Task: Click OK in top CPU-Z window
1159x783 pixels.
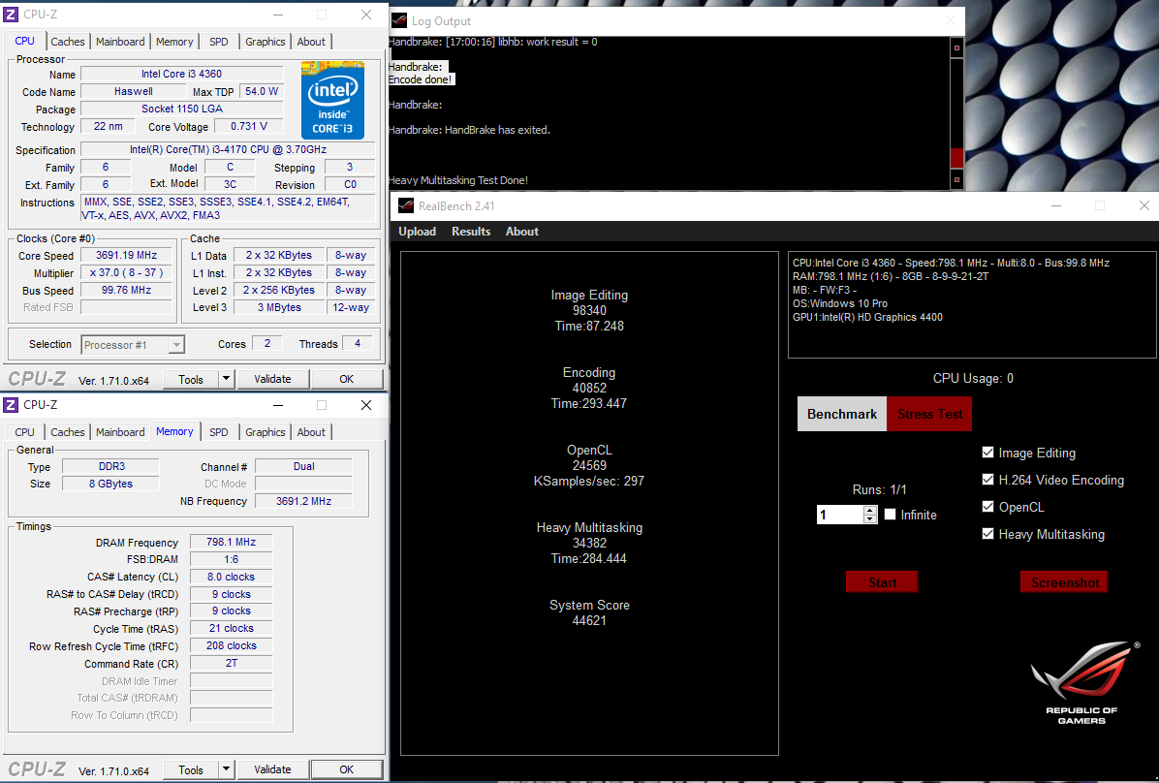Action: (347, 379)
